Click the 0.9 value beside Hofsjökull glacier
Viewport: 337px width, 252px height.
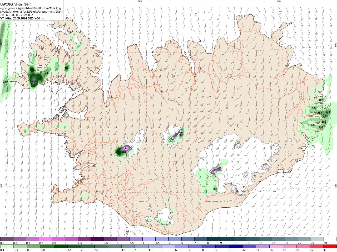(x=181, y=135)
